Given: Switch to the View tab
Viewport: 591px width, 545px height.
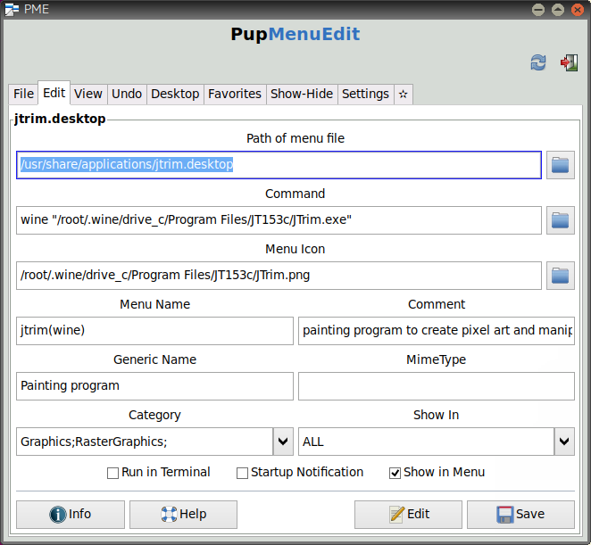Looking at the screenshot, I should [x=88, y=95].
